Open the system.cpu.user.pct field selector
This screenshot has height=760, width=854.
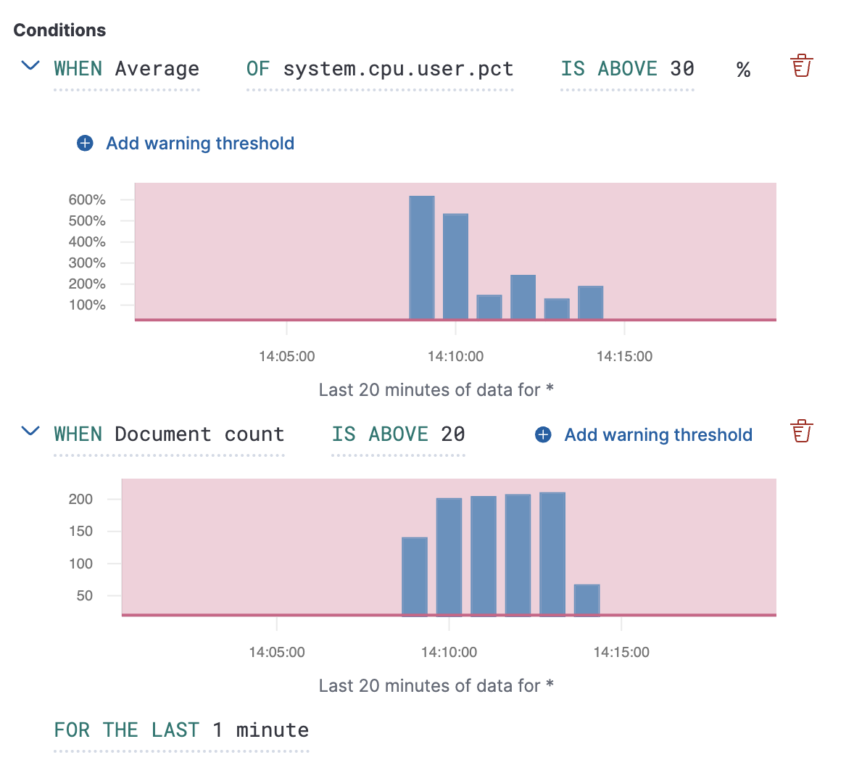point(398,70)
